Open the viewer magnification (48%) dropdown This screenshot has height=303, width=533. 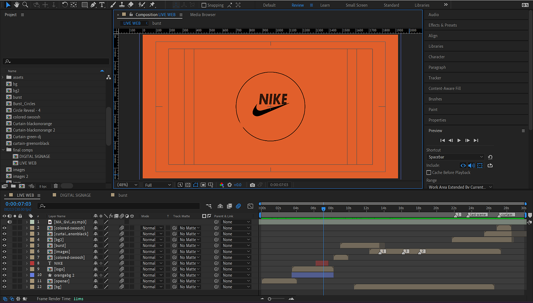pos(127,185)
